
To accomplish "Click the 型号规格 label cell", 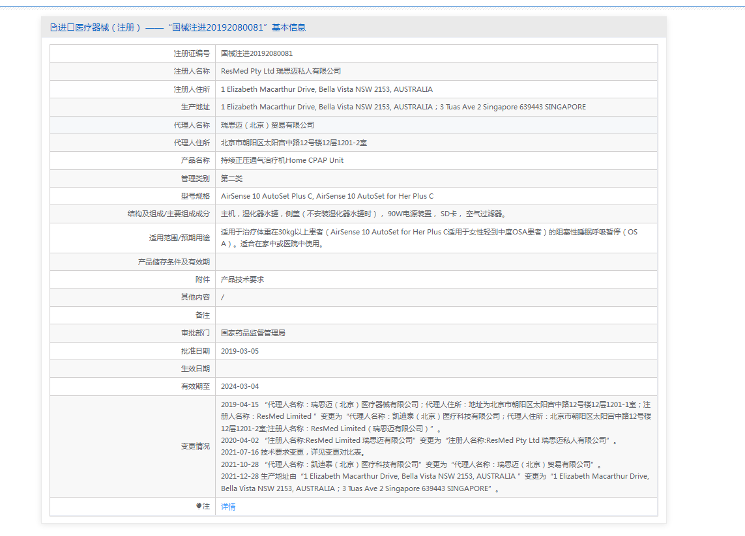I will [132, 196].
